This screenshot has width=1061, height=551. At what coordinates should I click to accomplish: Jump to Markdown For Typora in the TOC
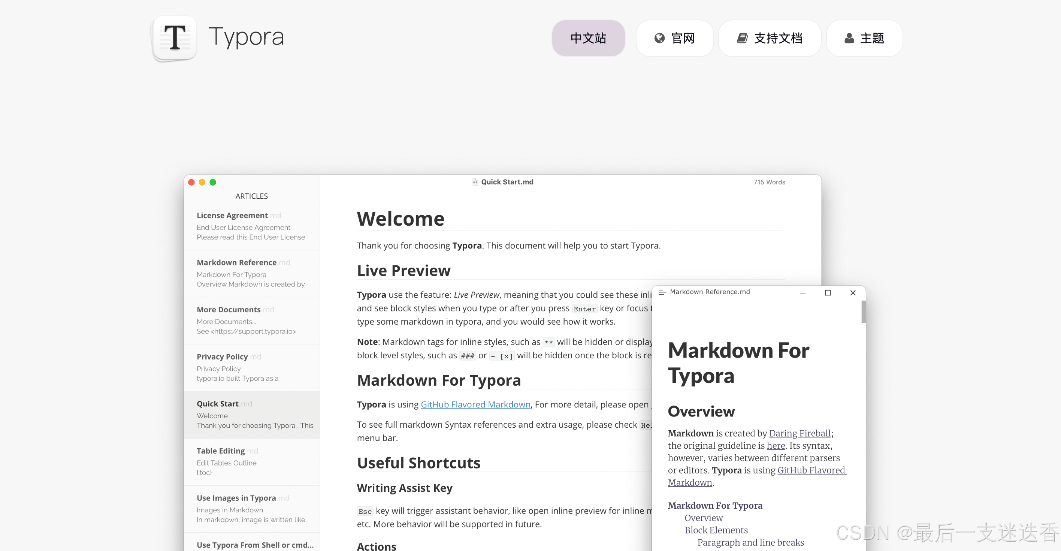tap(715, 505)
